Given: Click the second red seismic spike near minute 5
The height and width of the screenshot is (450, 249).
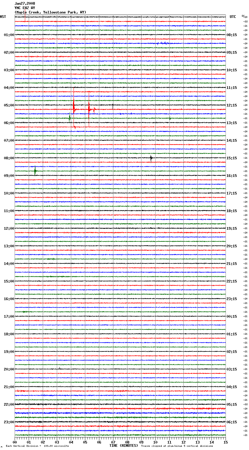Looking at the screenshot, I should [89, 109].
